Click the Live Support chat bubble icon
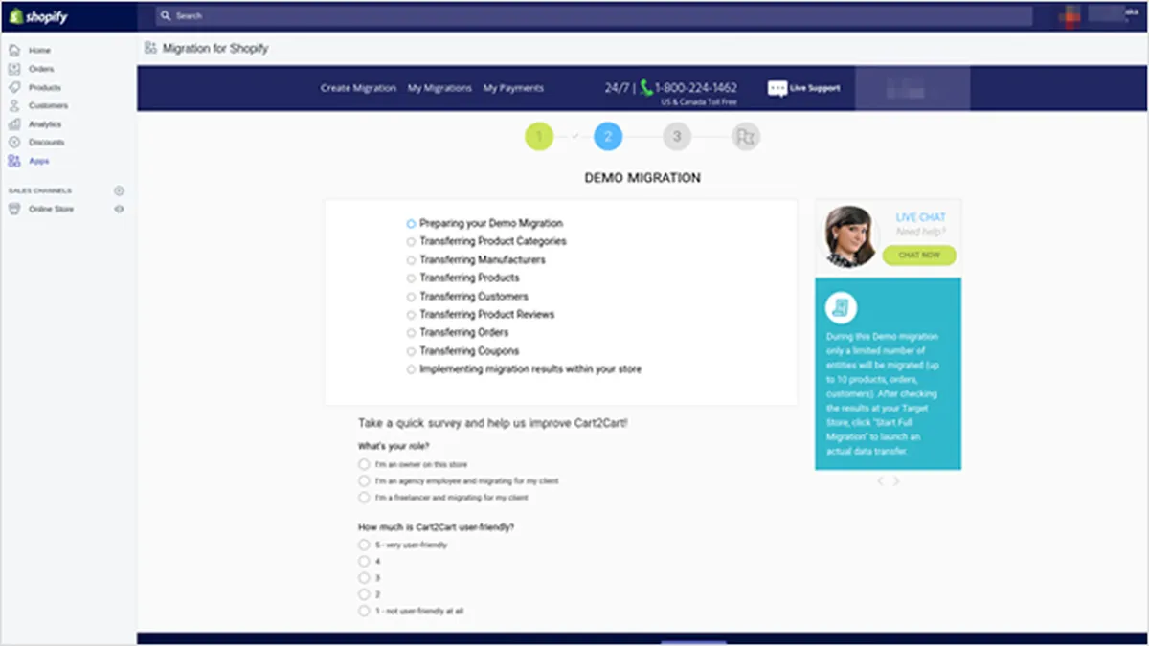The image size is (1149, 646). pos(777,88)
